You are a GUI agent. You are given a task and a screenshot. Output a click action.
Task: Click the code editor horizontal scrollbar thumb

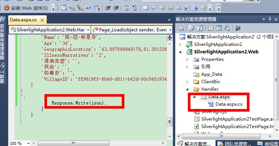(74, 143)
